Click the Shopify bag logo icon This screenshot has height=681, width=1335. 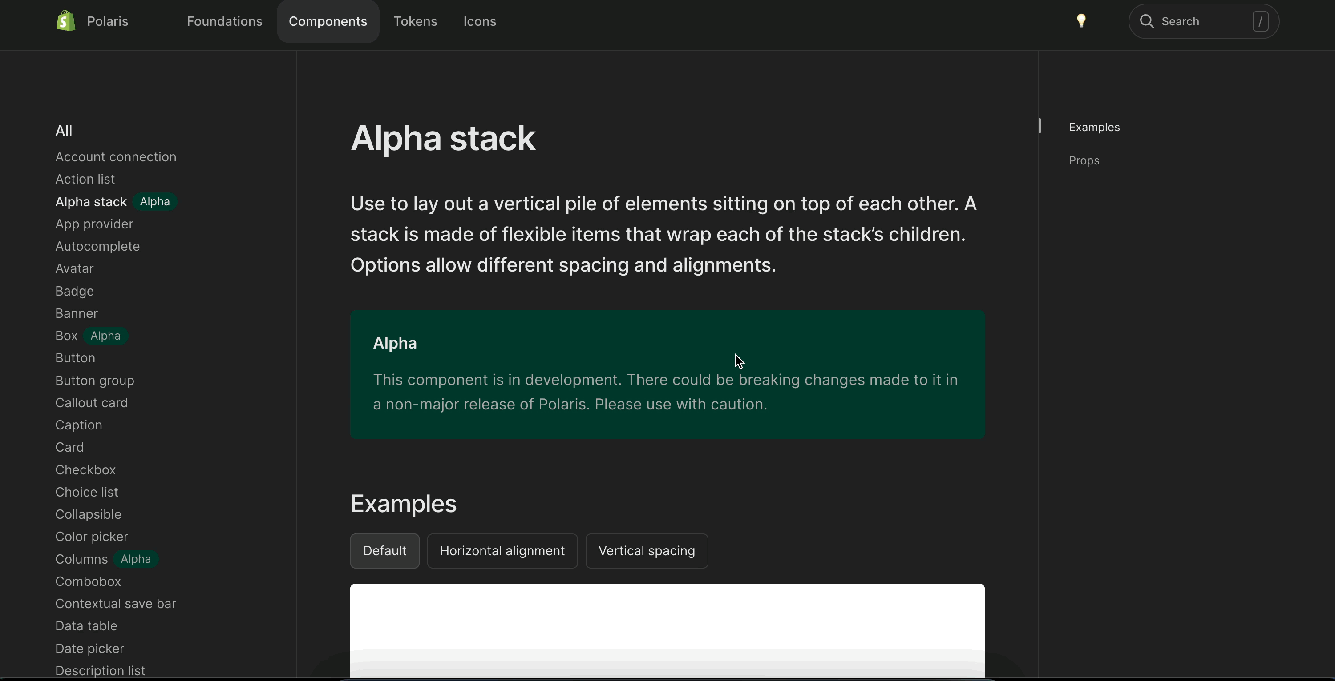coord(66,21)
